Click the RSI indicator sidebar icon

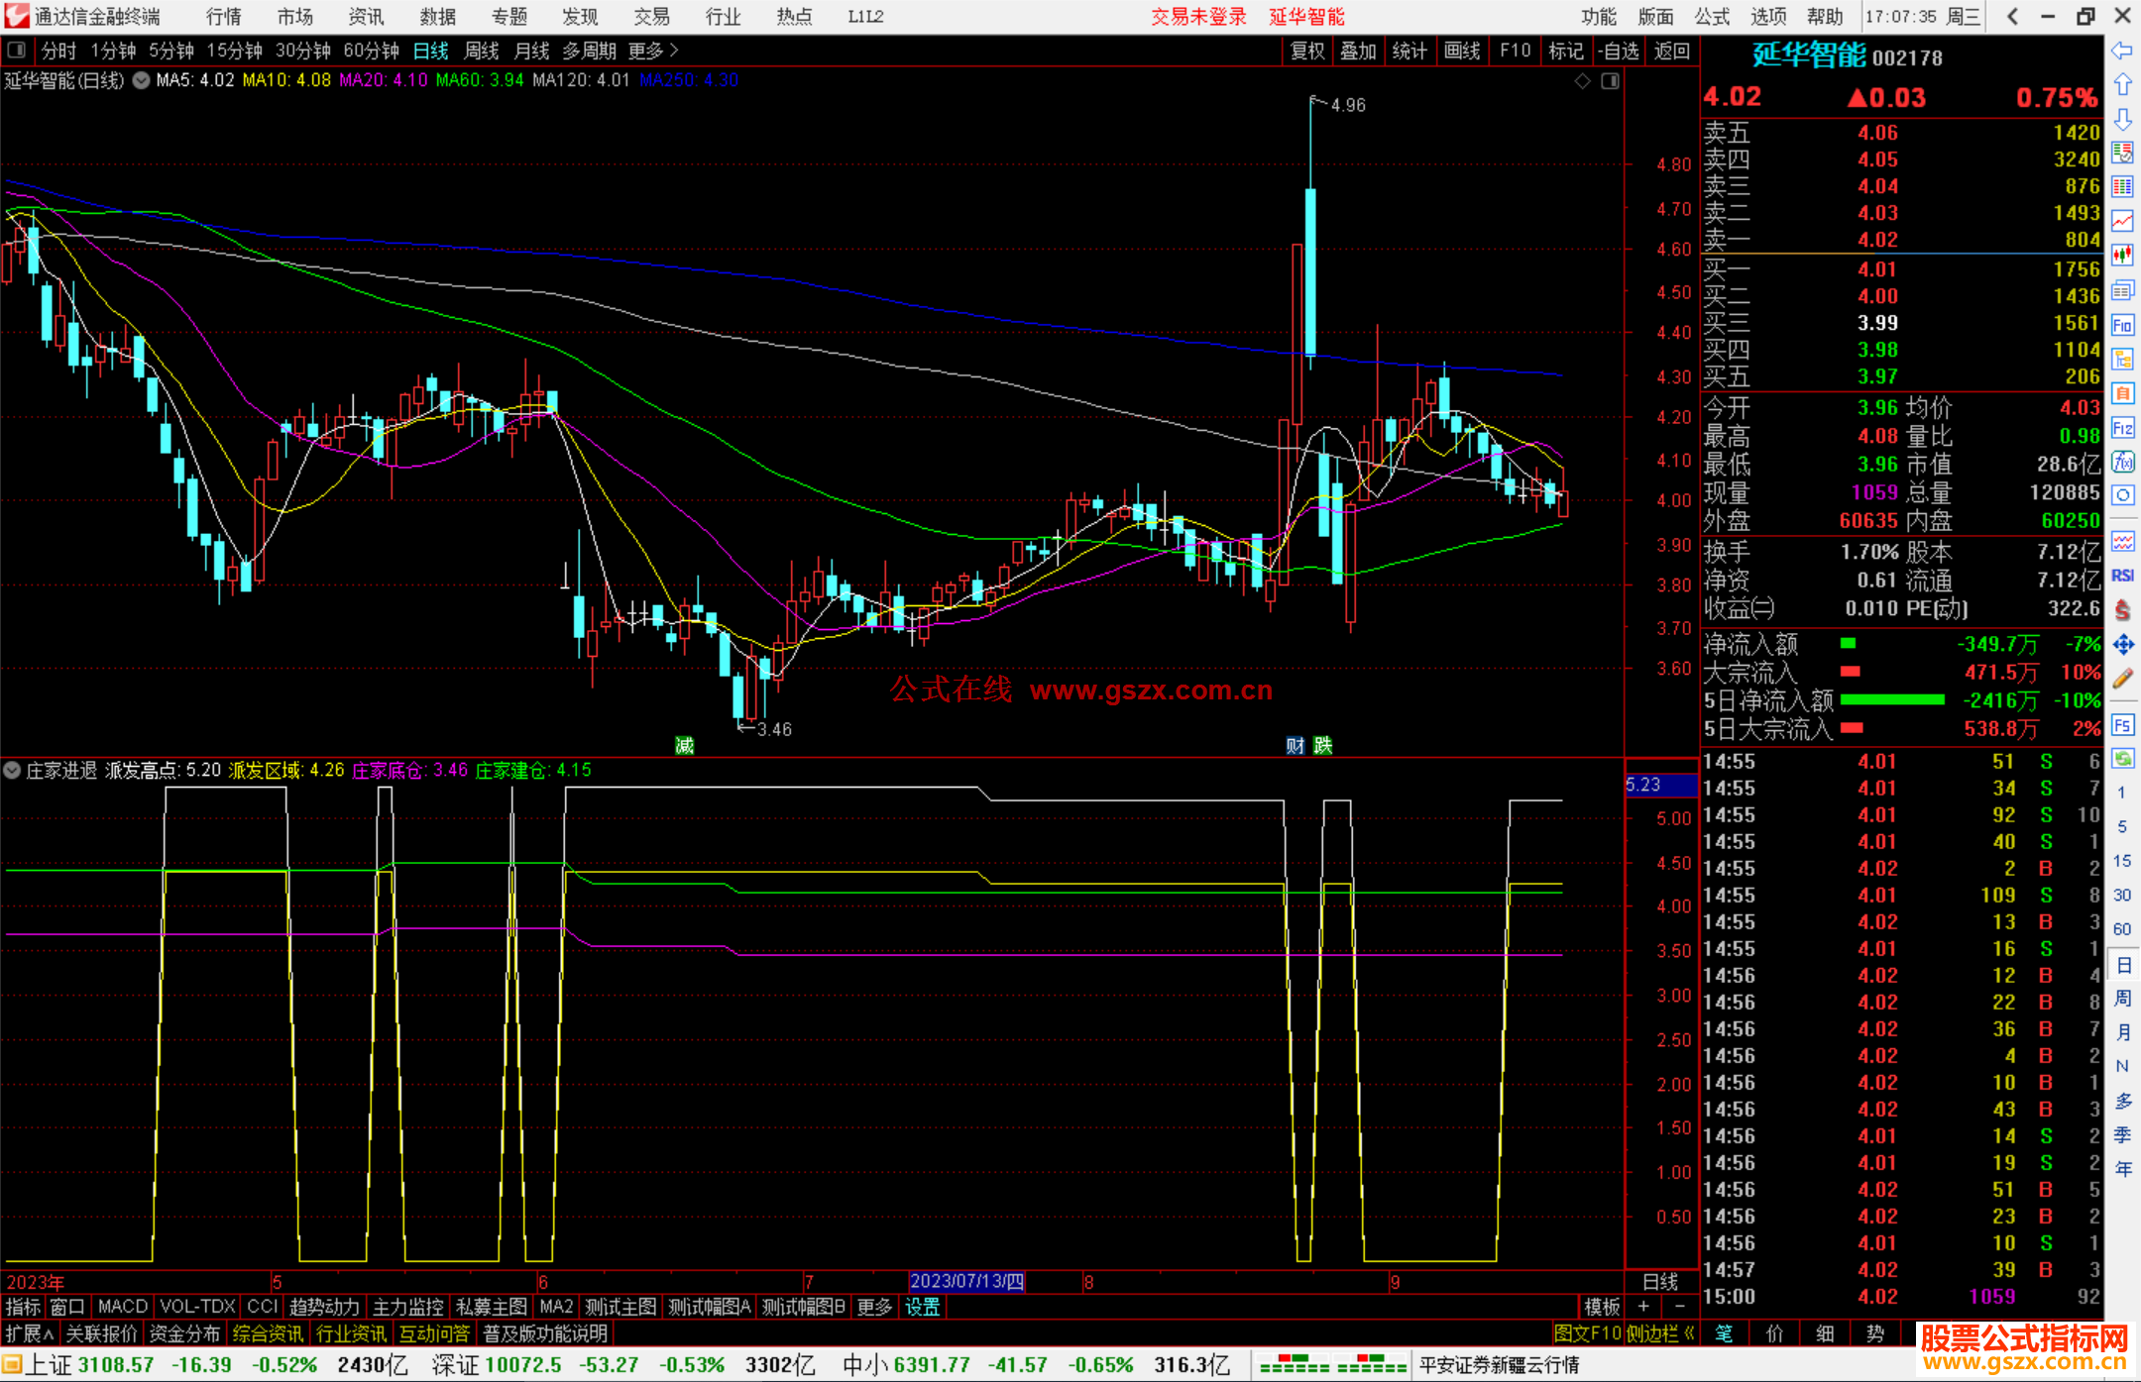(x=2122, y=576)
